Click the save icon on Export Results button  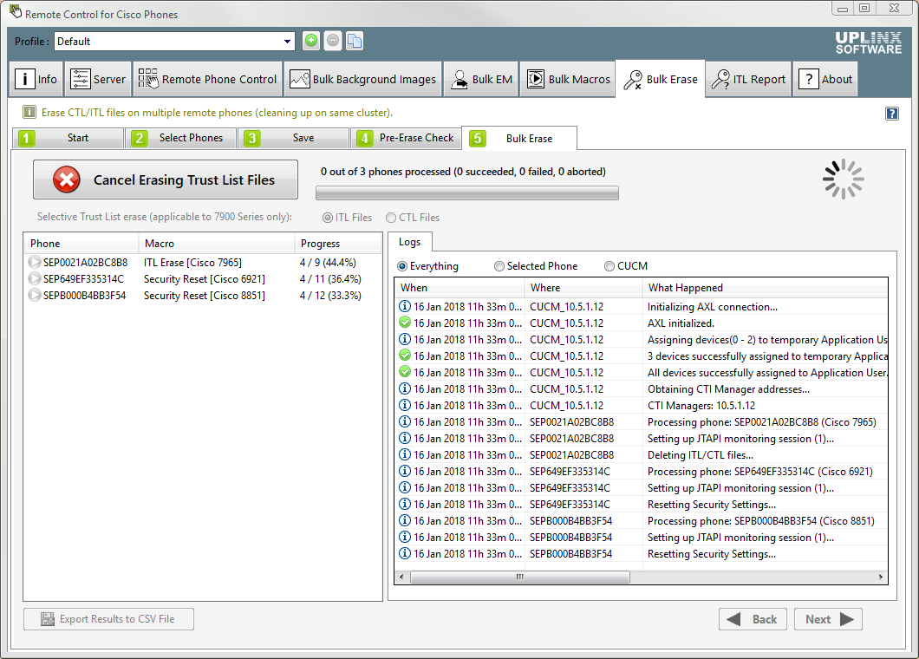click(48, 619)
